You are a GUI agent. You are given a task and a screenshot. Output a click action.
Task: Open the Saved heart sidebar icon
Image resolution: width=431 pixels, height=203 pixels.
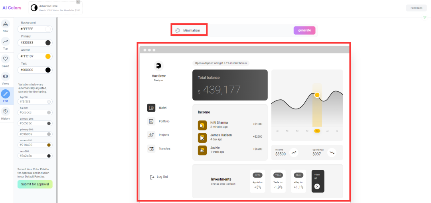[x=6, y=59]
